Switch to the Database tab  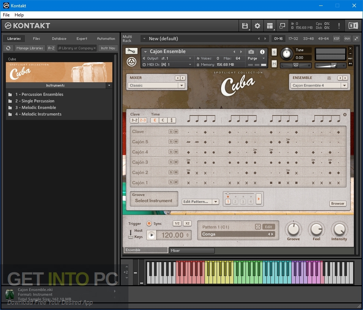(x=59, y=39)
